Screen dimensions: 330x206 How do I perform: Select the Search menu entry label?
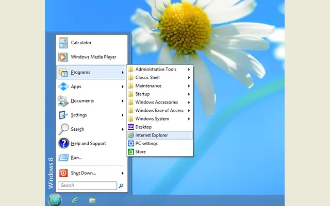pyautogui.click(x=77, y=129)
